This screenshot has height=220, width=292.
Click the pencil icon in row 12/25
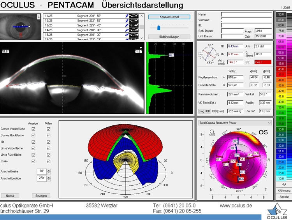pos(127,21)
